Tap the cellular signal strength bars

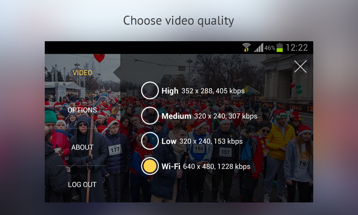click(x=259, y=47)
